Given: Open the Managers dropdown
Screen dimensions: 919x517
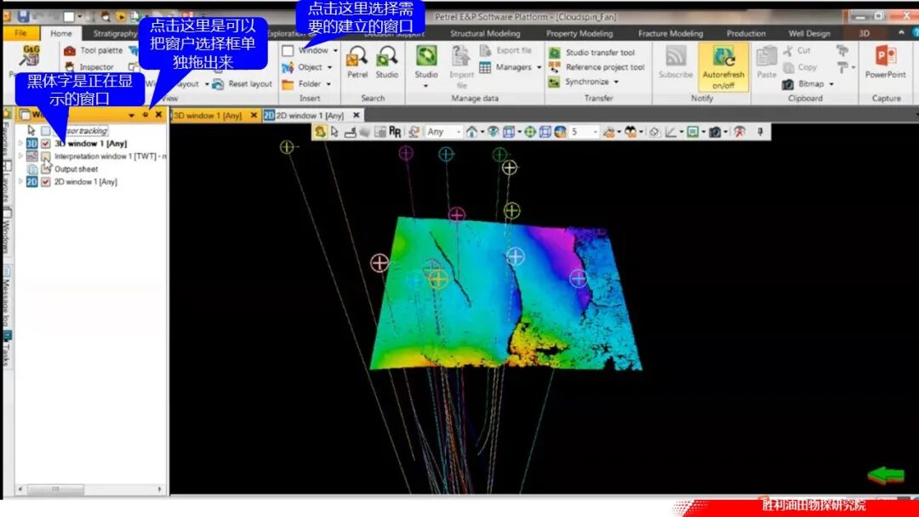Looking at the screenshot, I should (510, 67).
